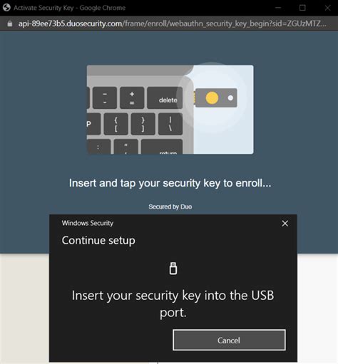The height and width of the screenshot is (364, 338).
Task: Click the yellow button on illustrated security key
Action: [212, 98]
